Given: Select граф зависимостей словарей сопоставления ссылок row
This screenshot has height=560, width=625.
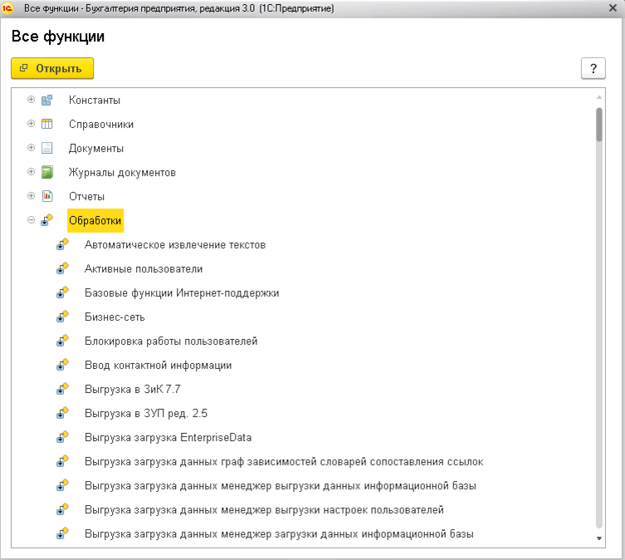Looking at the screenshot, I should click(284, 461).
